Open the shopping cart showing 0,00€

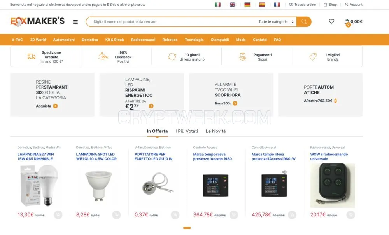tap(353, 22)
